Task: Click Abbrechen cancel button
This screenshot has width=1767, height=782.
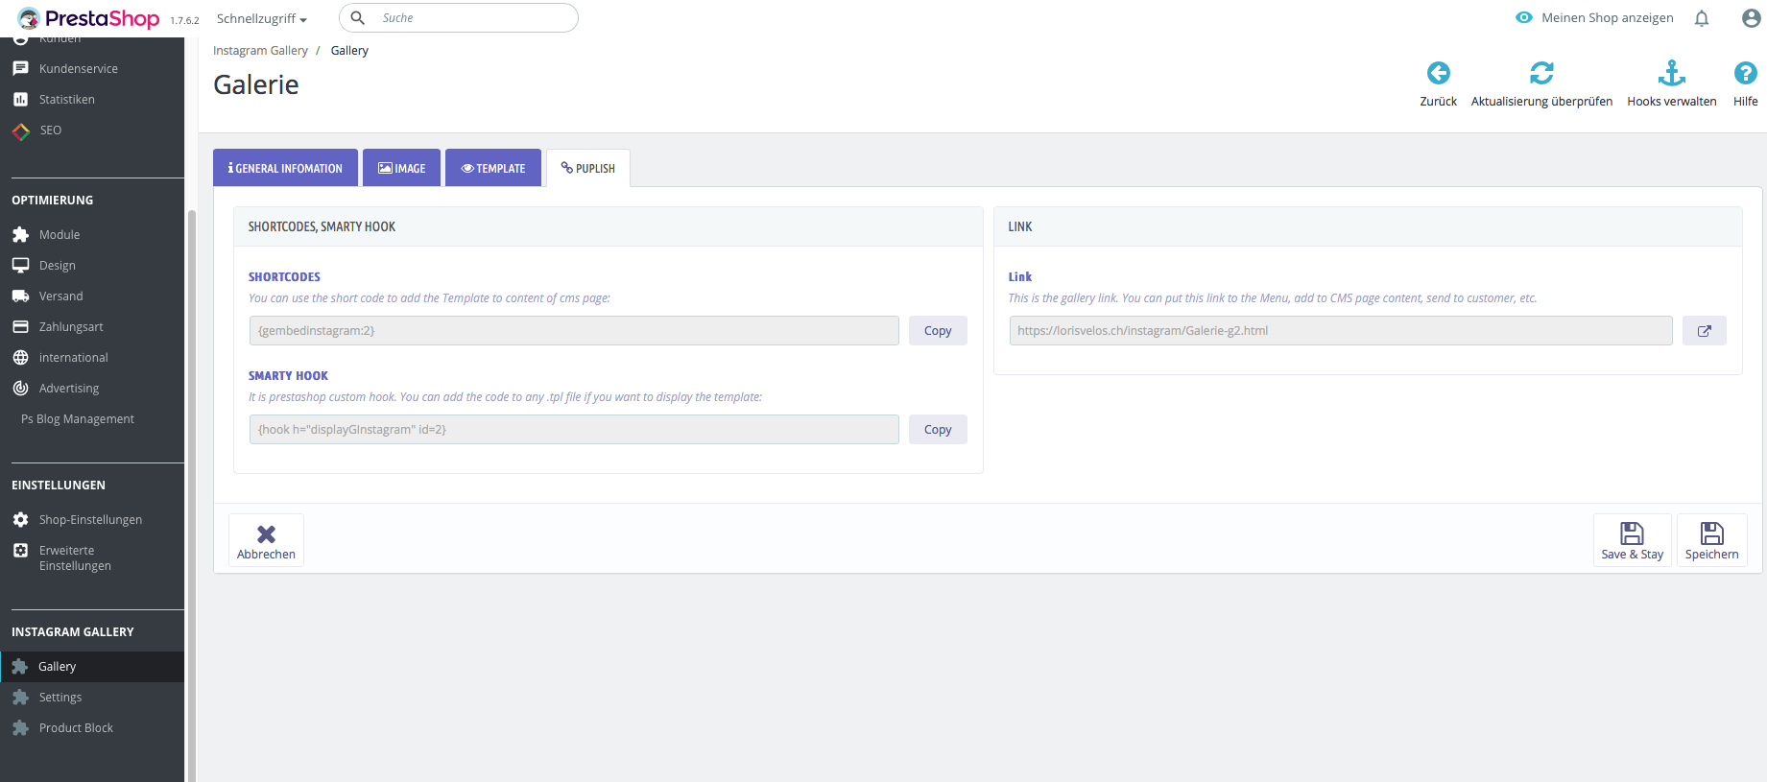Action: point(266,540)
